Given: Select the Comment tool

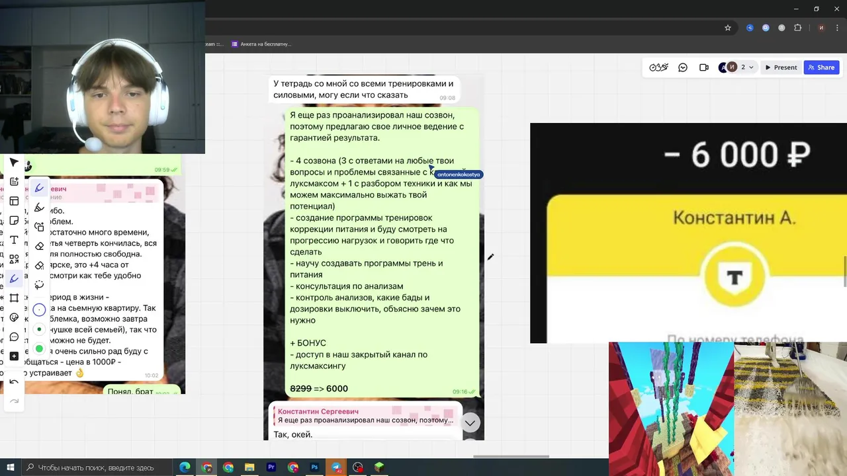Looking at the screenshot, I should click(14, 337).
